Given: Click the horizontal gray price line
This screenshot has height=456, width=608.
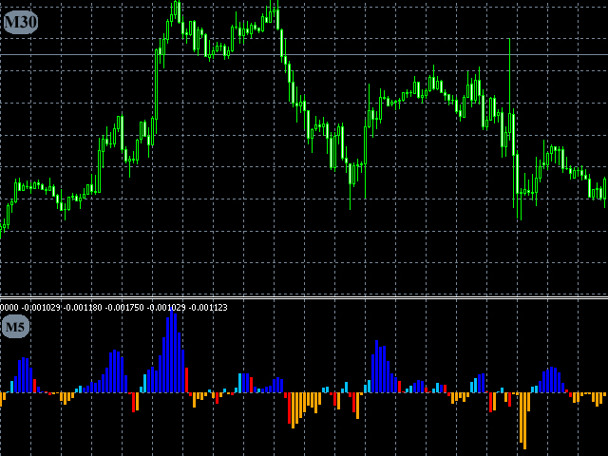Looking at the screenshot, I should 304,55.
